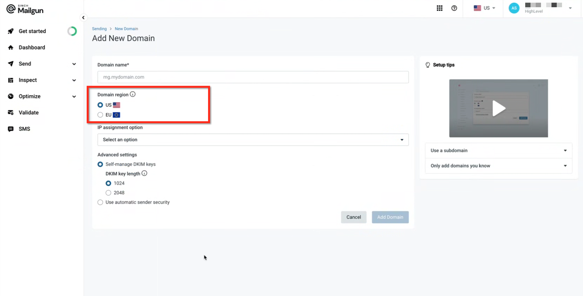Viewport: 583px width, 296px height.
Task: Click the Get started progress ring
Action: point(72,31)
